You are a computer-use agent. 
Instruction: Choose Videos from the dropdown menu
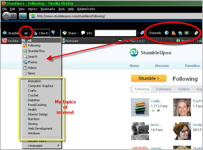click(32, 68)
